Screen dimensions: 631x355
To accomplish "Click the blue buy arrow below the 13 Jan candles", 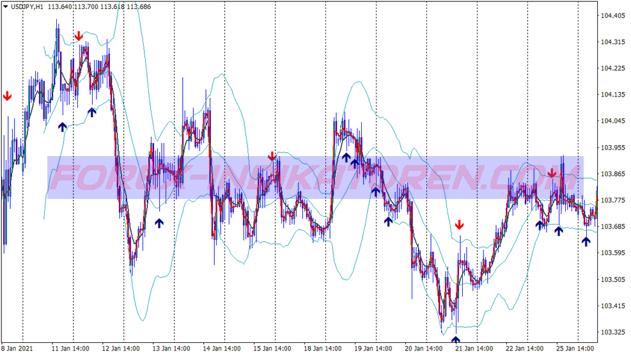I will (159, 223).
